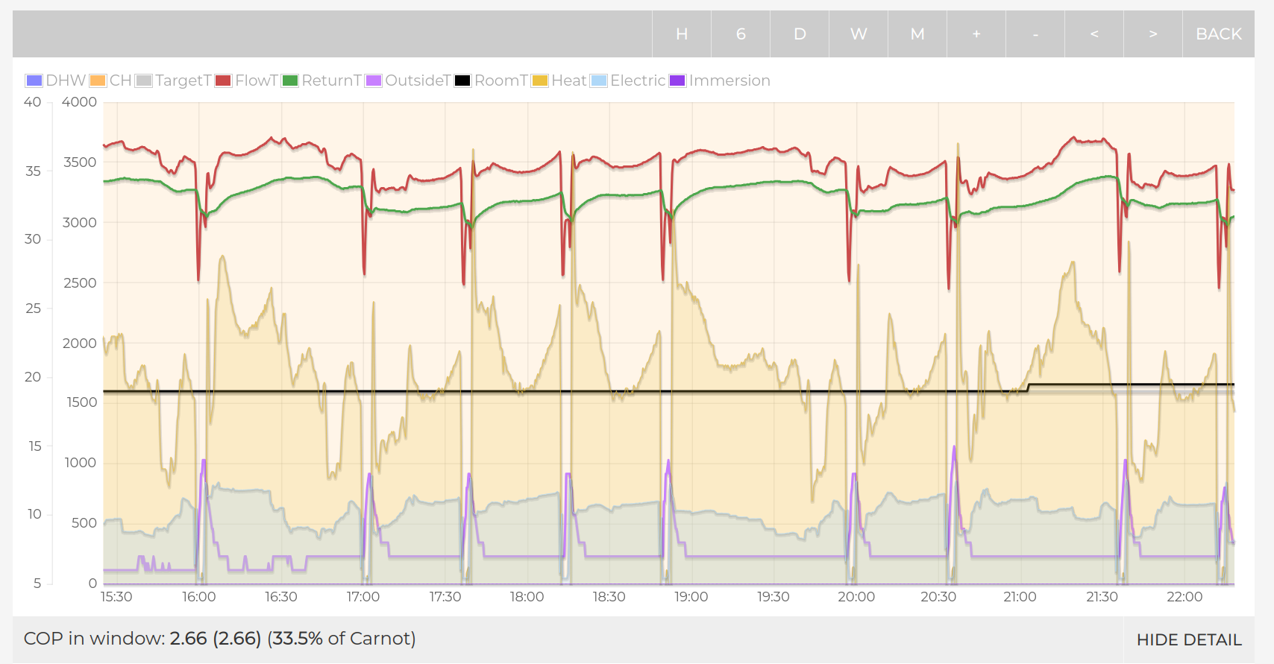Click the OutsideT purple legend swatch

374,80
